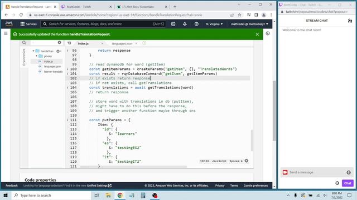Click the address bar URL

(118, 15)
